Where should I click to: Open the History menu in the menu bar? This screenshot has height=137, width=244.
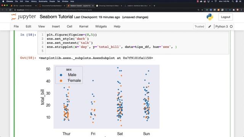coord(34,1)
